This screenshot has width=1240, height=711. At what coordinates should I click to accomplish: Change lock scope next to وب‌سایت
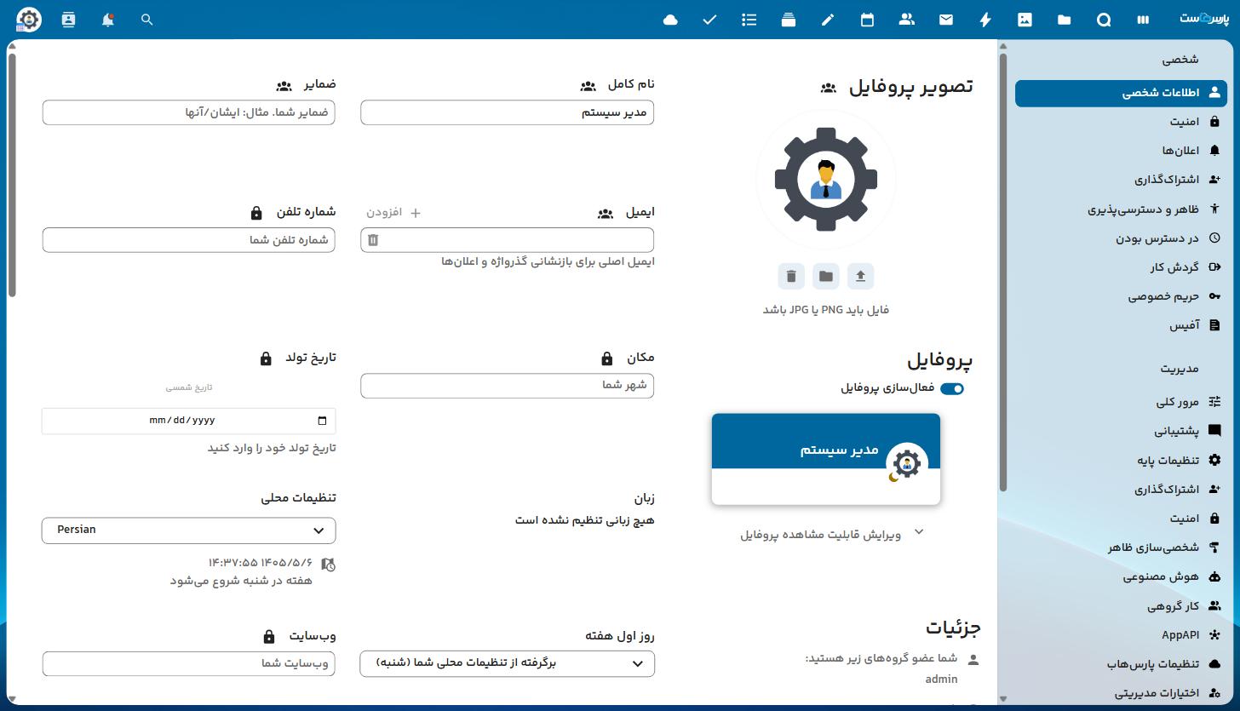pyautogui.click(x=269, y=637)
